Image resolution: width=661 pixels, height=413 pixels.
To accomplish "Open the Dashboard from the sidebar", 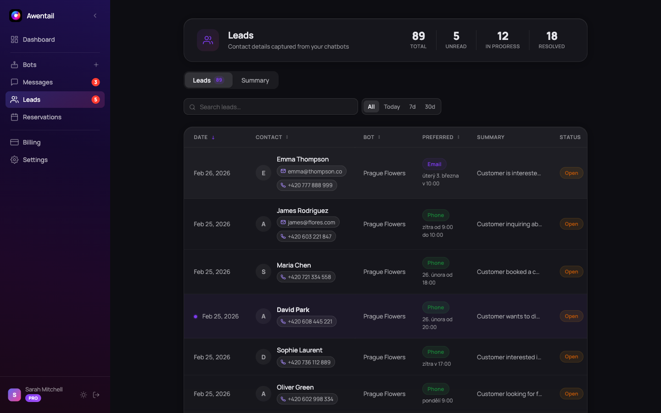I will pyautogui.click(x=39, y=39).
